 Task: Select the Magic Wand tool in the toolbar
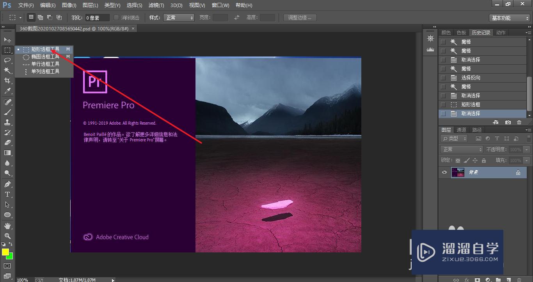pos(7,70)
